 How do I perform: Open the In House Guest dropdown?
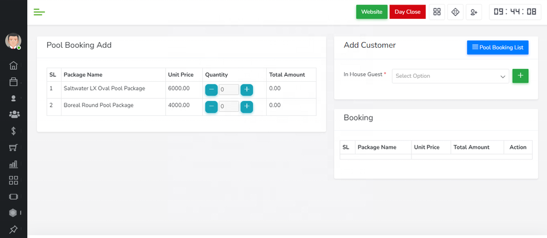click(x=450, y=76)
